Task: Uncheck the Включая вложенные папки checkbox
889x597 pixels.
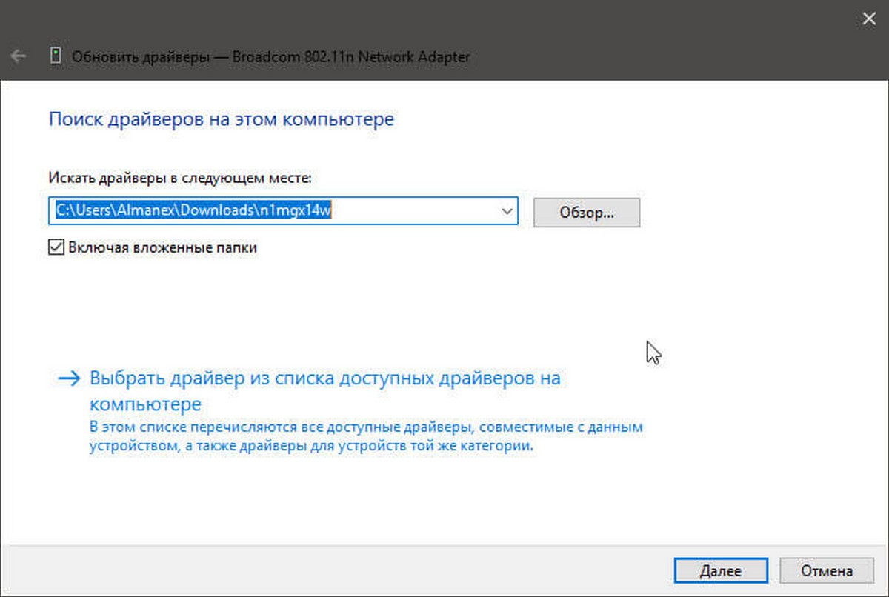Action: pos(56,247)
